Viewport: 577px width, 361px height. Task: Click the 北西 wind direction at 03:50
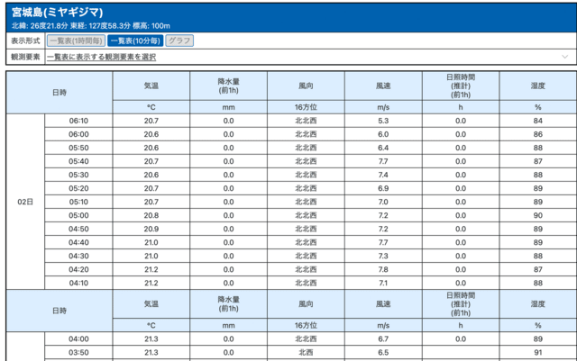(307, 353)
